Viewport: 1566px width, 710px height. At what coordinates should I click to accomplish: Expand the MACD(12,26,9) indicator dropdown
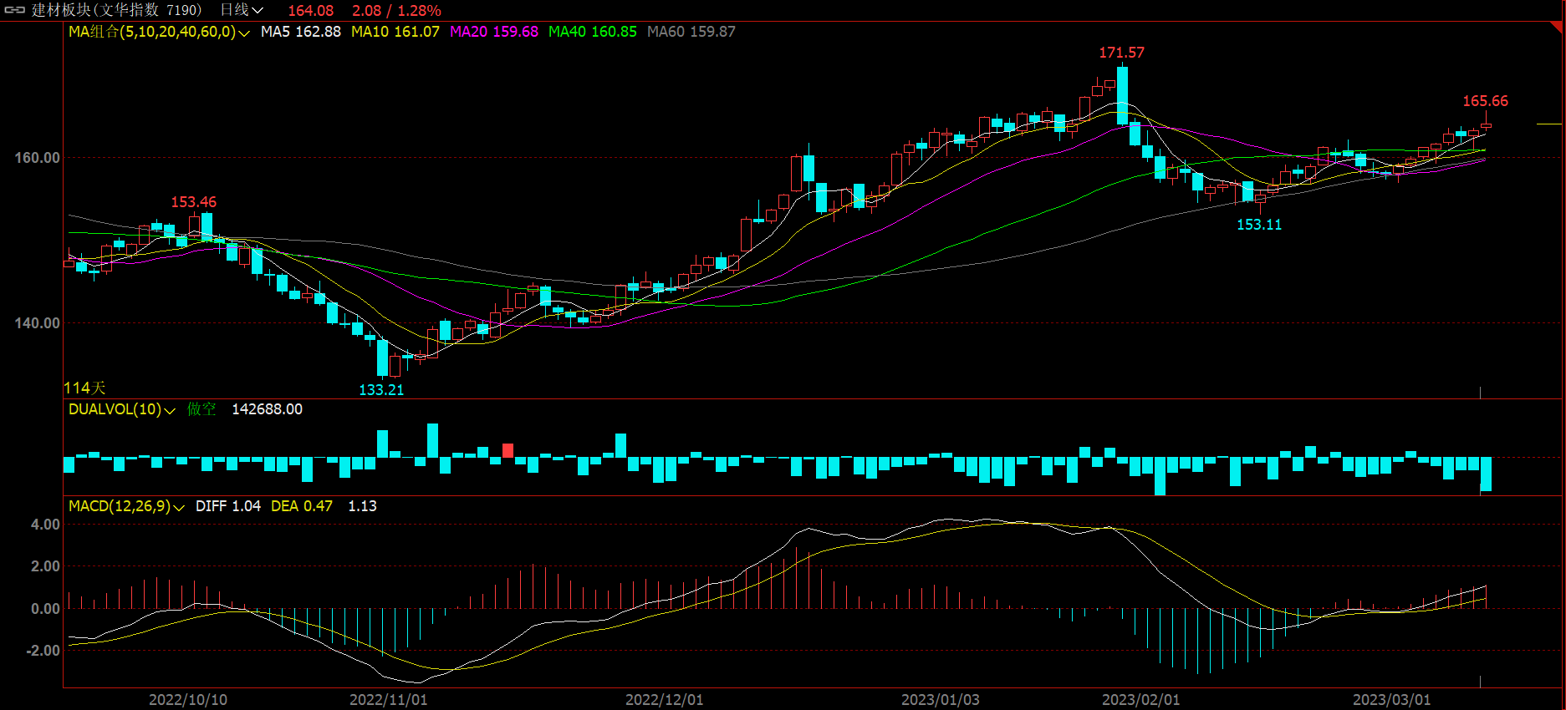click(126, 506)
